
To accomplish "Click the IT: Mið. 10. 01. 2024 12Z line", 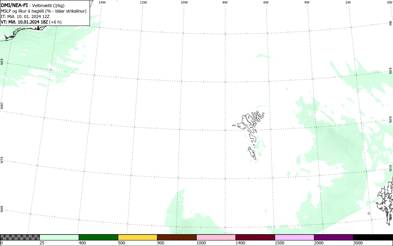I will point(25,17).
